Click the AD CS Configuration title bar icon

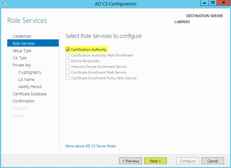point(4,4)
